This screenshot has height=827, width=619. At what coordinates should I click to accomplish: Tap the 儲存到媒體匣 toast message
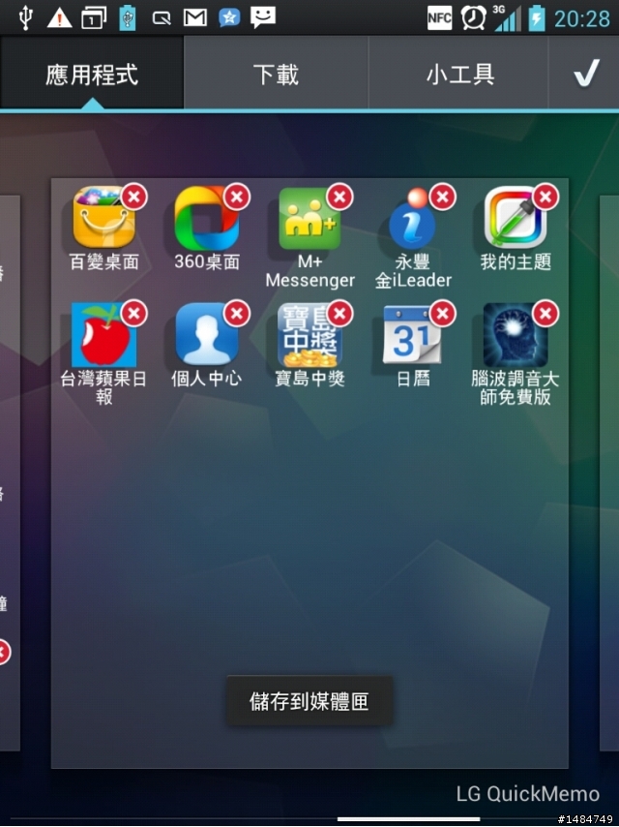pos(309,701)
